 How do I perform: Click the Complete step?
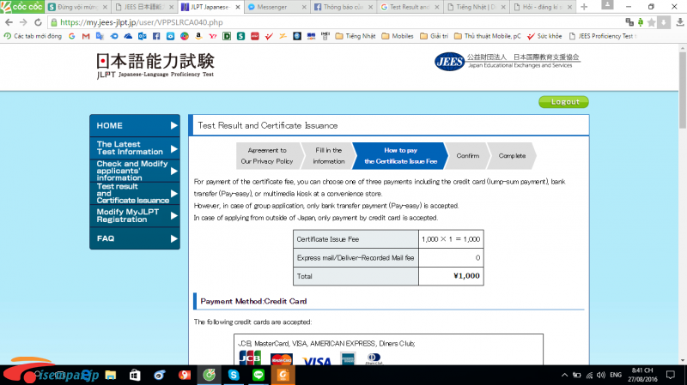pos(512,156)
